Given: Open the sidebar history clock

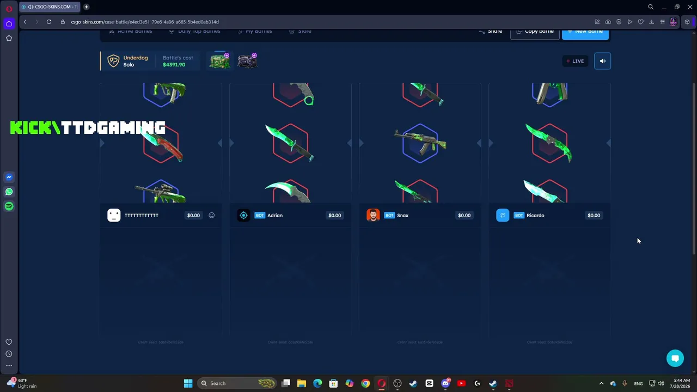Looking at the screenshot, I should point(9,354).
